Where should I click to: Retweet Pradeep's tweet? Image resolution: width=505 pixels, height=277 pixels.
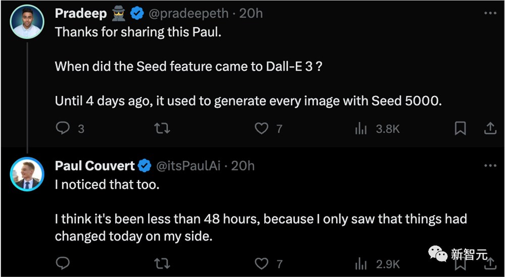click(162, 129)
